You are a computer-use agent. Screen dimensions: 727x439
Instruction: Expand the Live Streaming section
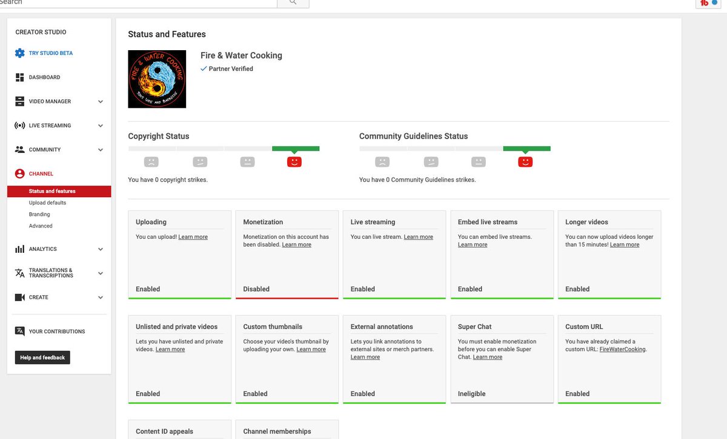101,126
